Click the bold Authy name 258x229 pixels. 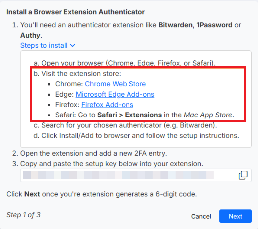(x=30, y=35)
